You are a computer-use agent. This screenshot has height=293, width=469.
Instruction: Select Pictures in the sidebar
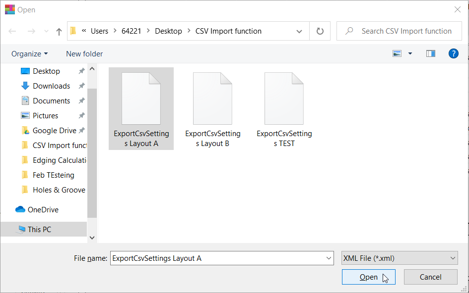pyautogui.click(x=46, y=116)
